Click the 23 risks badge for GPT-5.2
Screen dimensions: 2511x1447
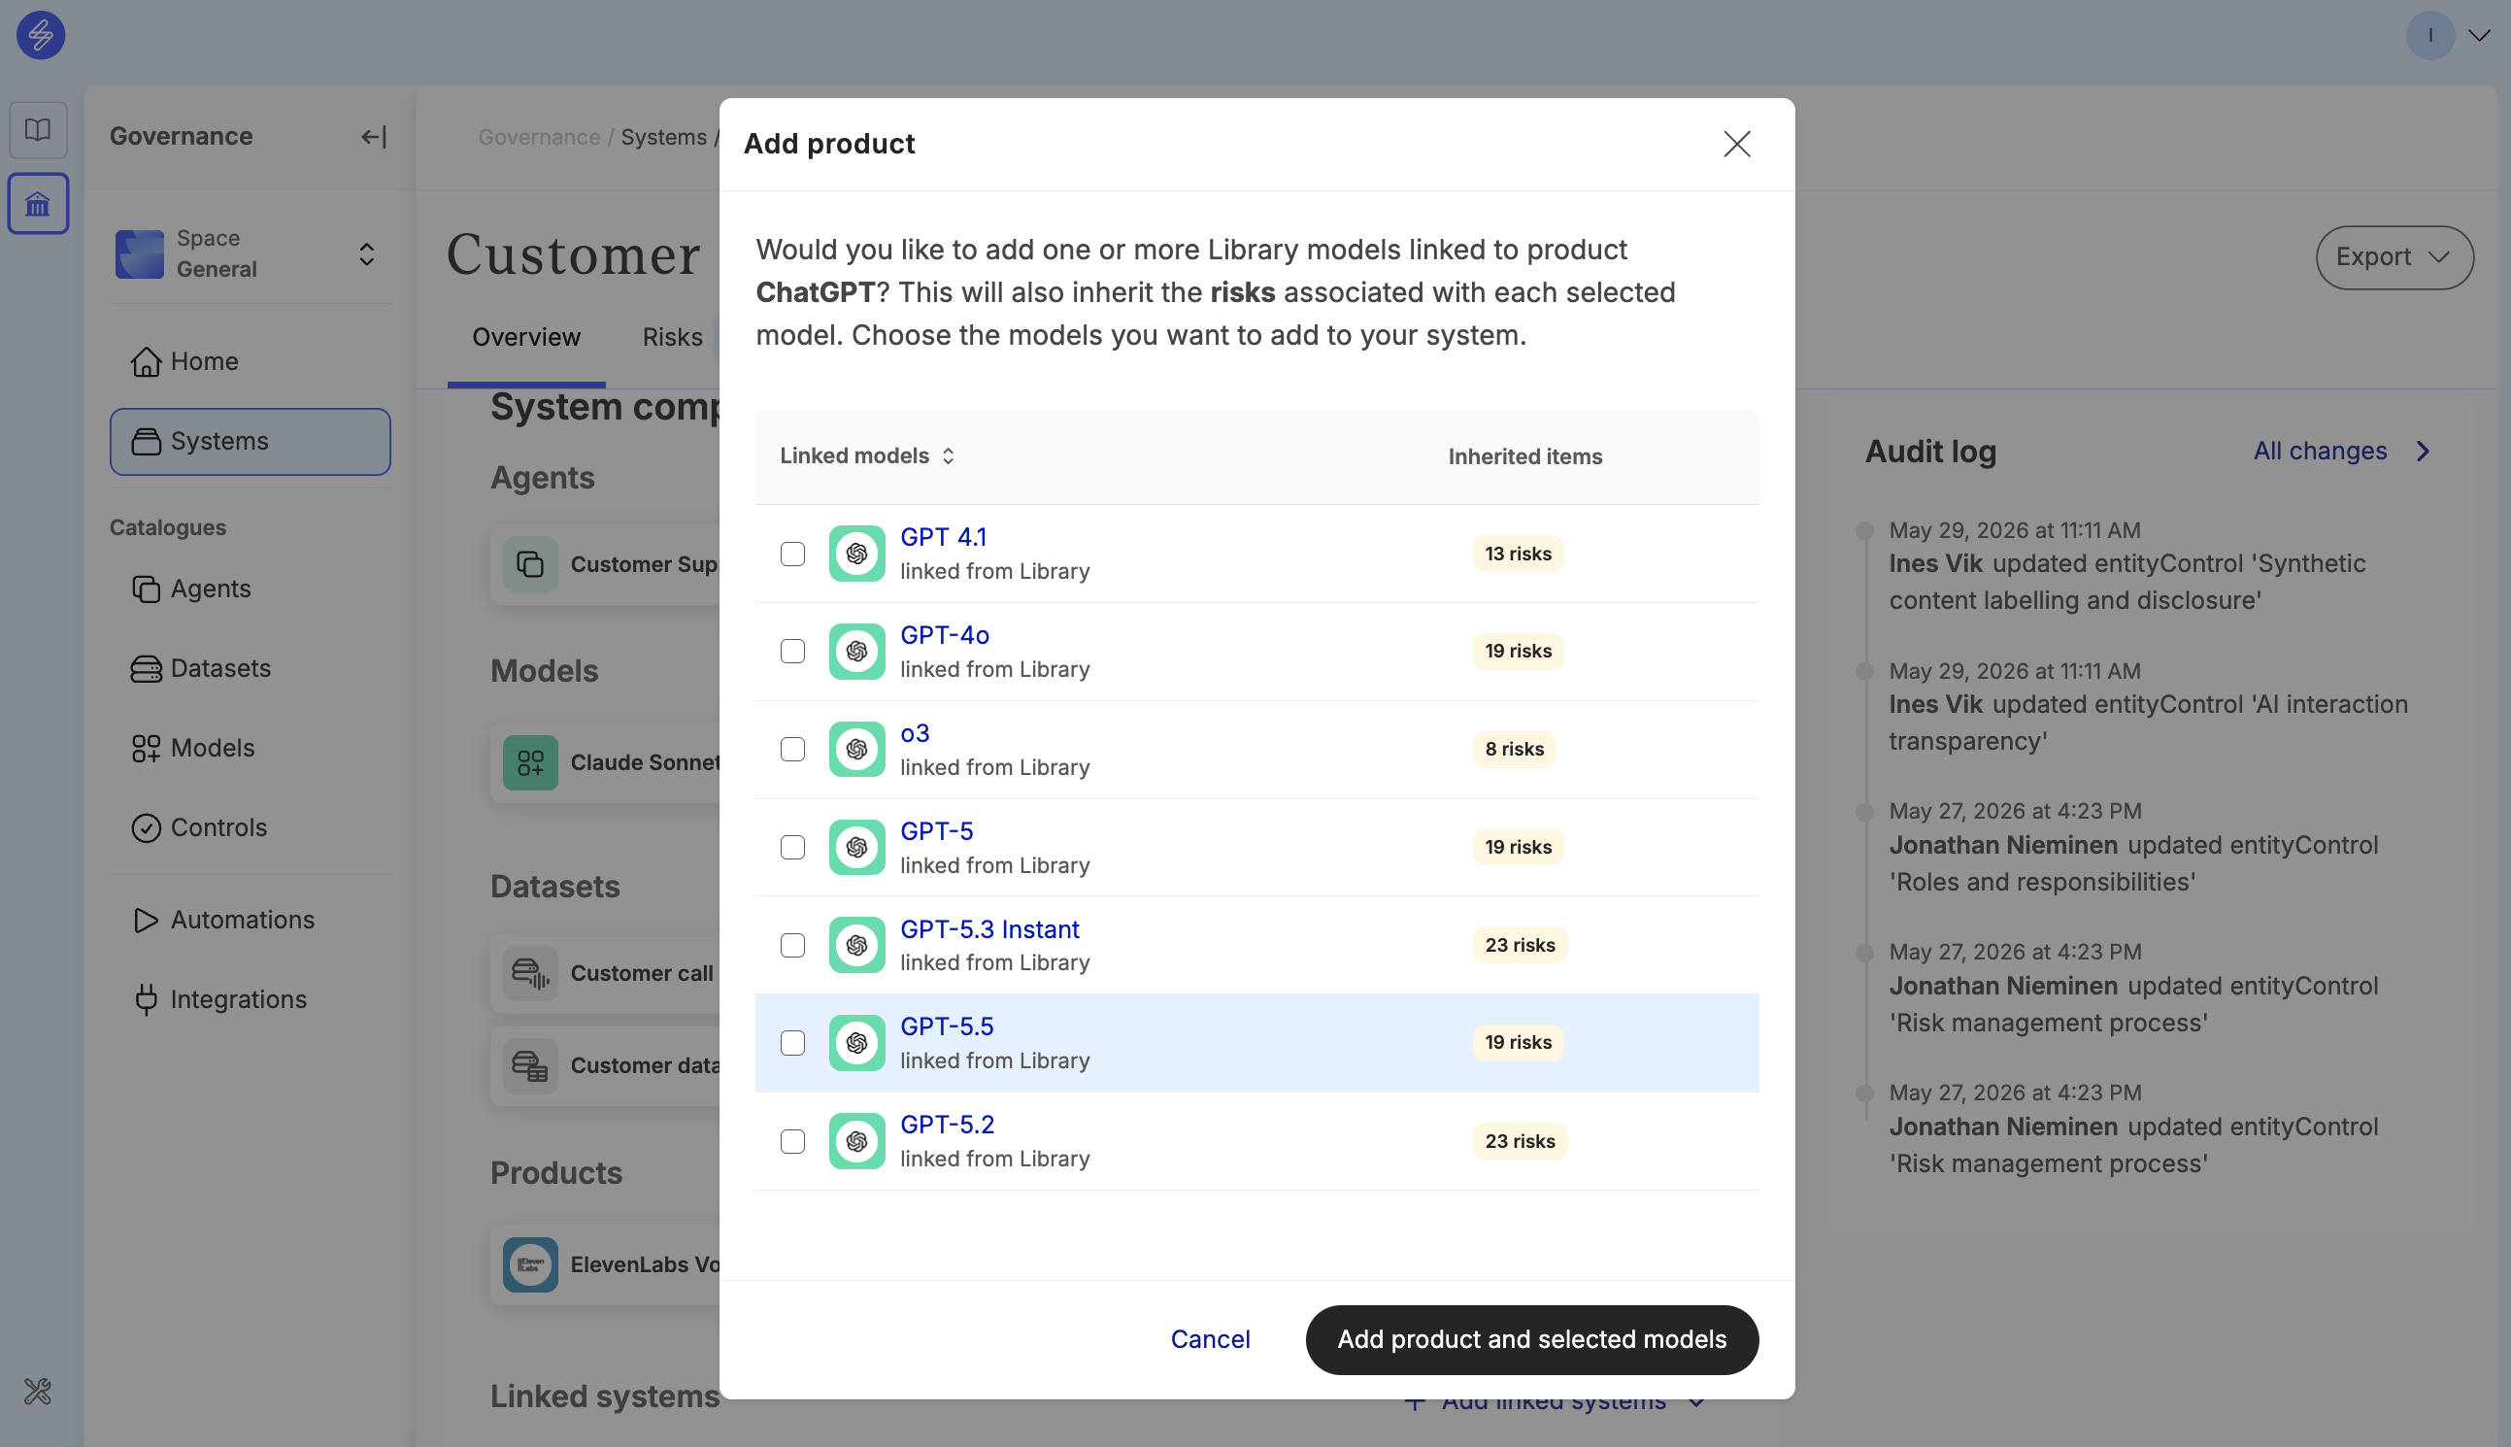pos(1520,1141)
